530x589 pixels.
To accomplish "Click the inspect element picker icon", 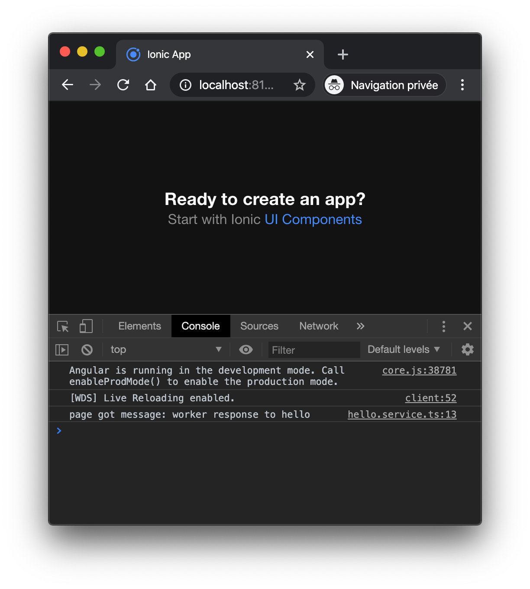I will point(63,327).
